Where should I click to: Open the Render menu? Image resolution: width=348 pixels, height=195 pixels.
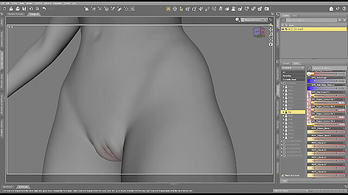[29, 4]
